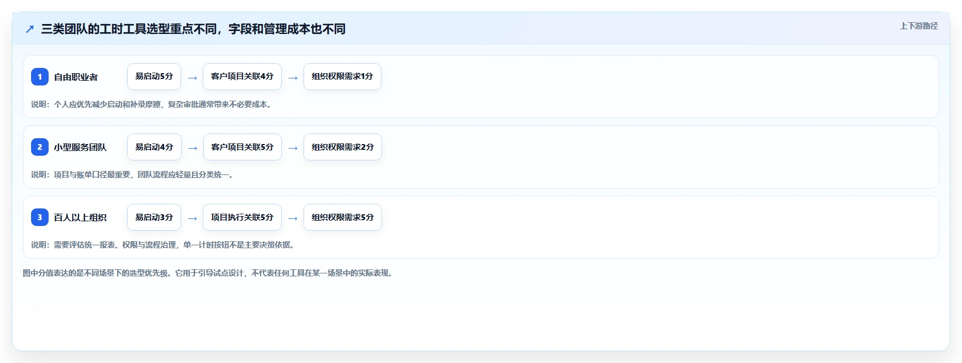
Task: Click the arrow after 易启动5分
Action: tap(192, 77)
